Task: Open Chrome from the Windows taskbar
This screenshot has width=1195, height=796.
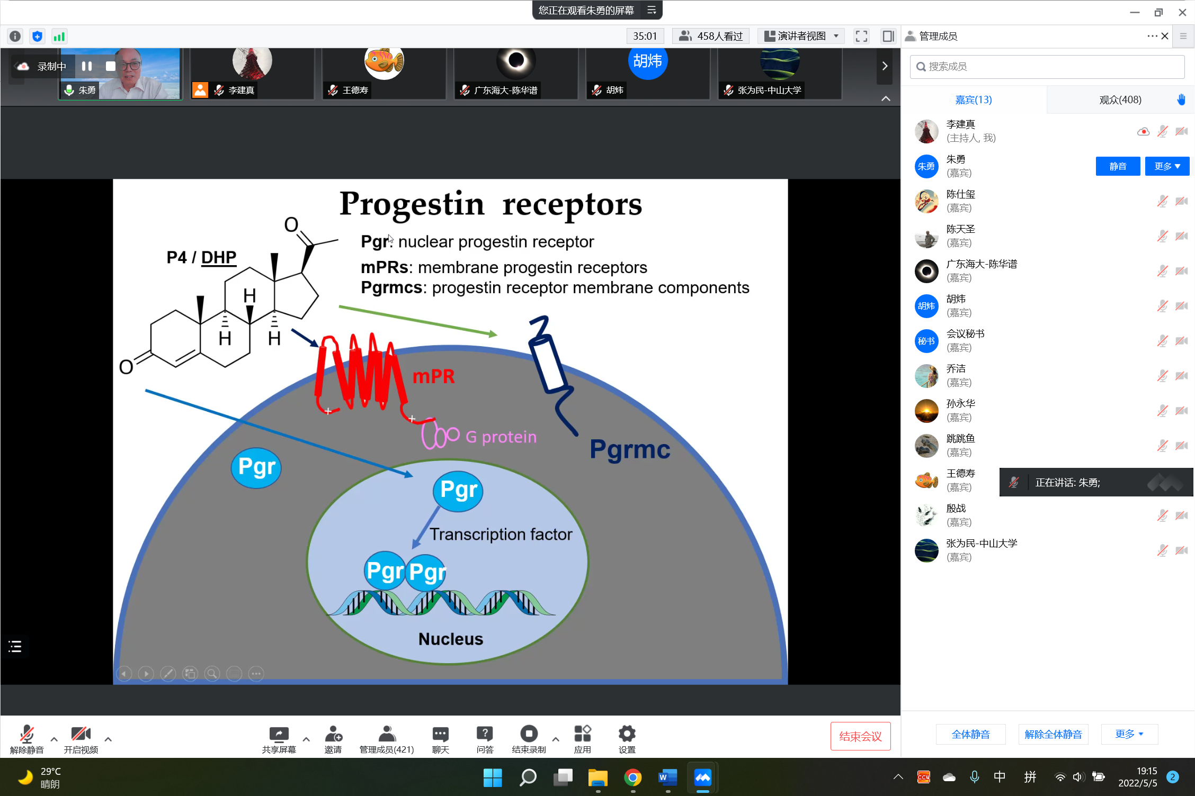Action: 632,777
